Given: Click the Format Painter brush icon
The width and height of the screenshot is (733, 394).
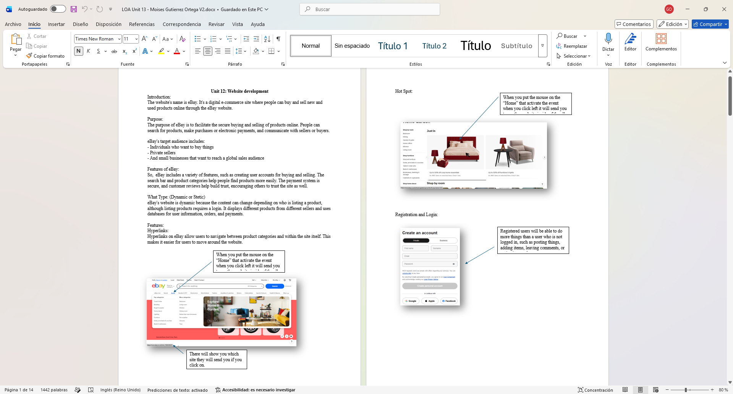Looking at the screenshot, I should click(29, 56).
